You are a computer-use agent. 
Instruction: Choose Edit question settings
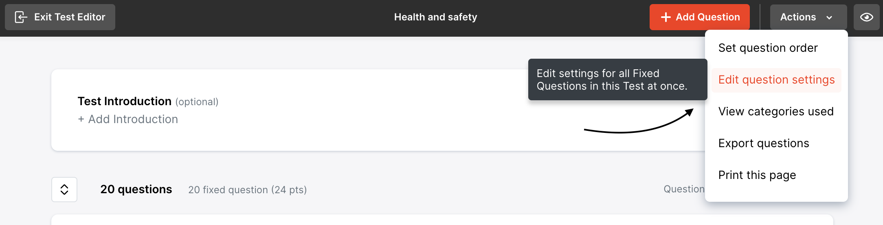776,80
